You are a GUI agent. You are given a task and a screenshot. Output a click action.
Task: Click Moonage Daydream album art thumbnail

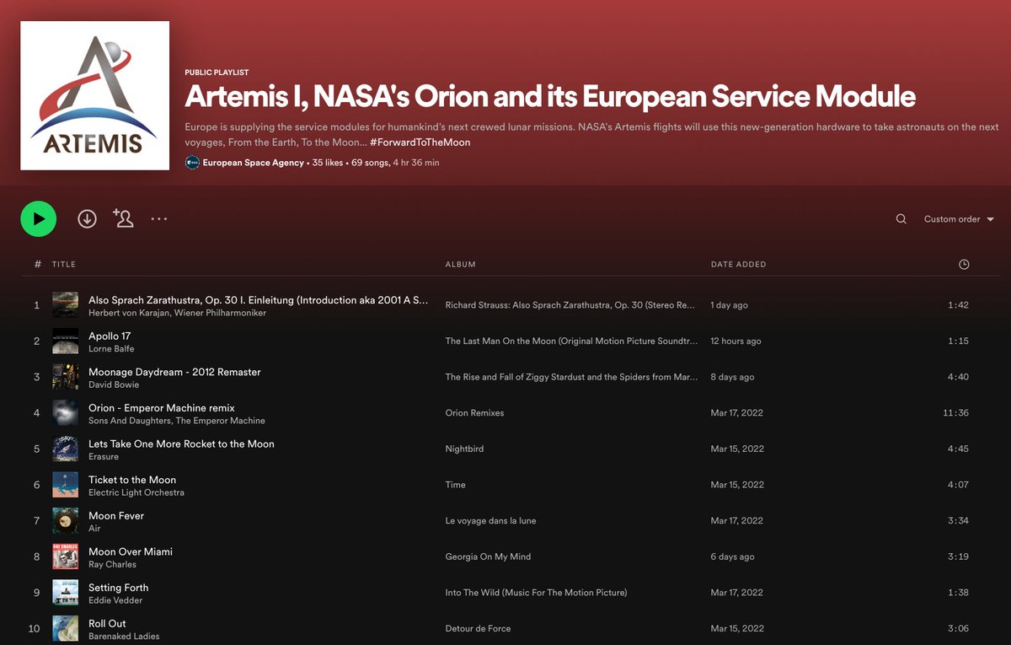coord(66,377)
